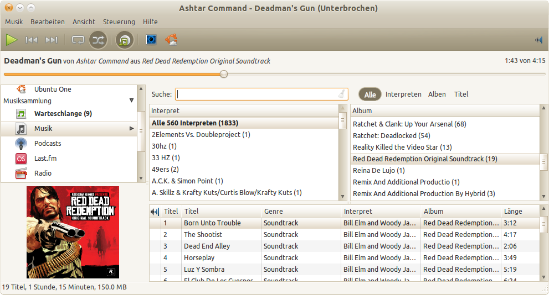
Task: Select album Red Dead Redemption Original Soundtrack
Action: click(x=445, y=159)
